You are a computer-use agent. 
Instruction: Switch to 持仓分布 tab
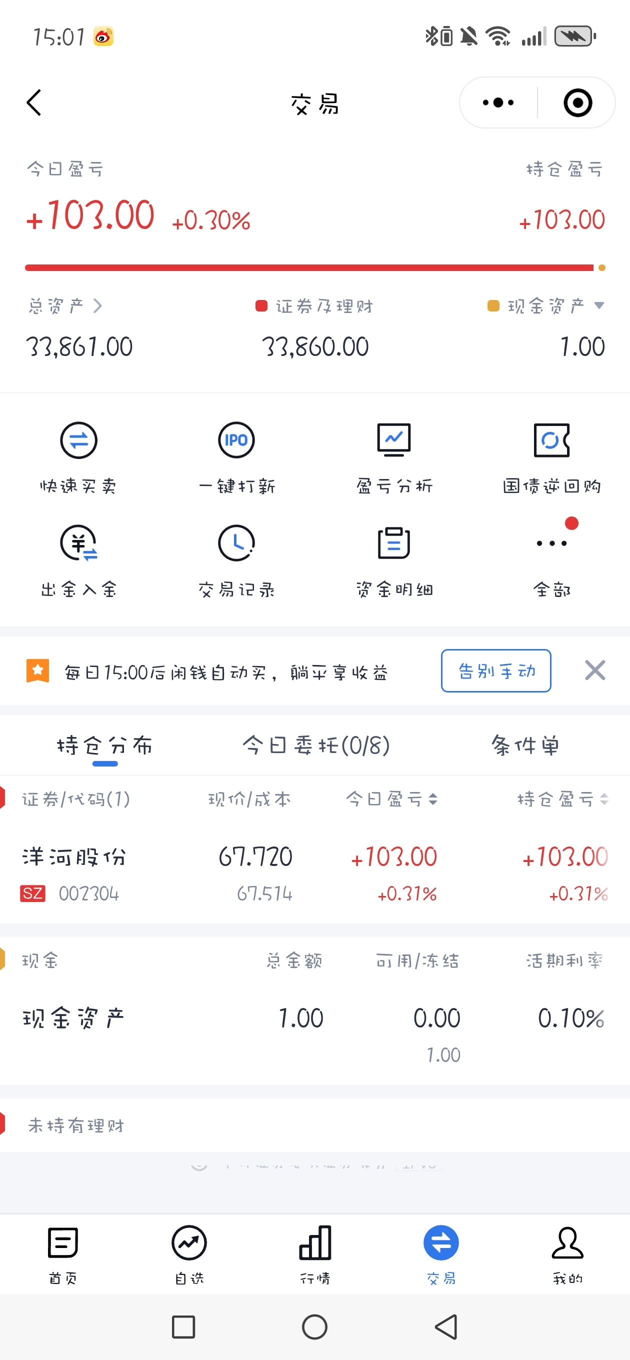pos(104,745)
